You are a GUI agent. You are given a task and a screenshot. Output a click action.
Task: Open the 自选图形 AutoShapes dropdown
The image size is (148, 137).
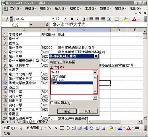pyautogui.click(x=36, y=128)
